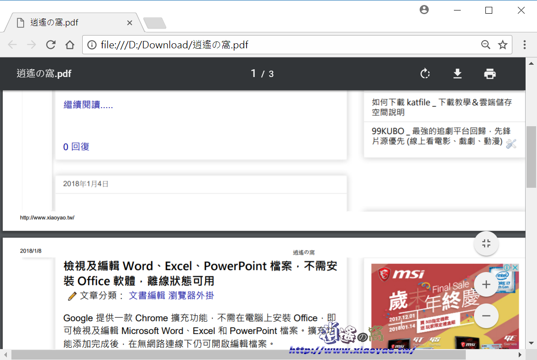This screenshot has height=360, width=537.
Task: Select the 逍遙の窩.pdf tab
Action: tap(74, 23)
